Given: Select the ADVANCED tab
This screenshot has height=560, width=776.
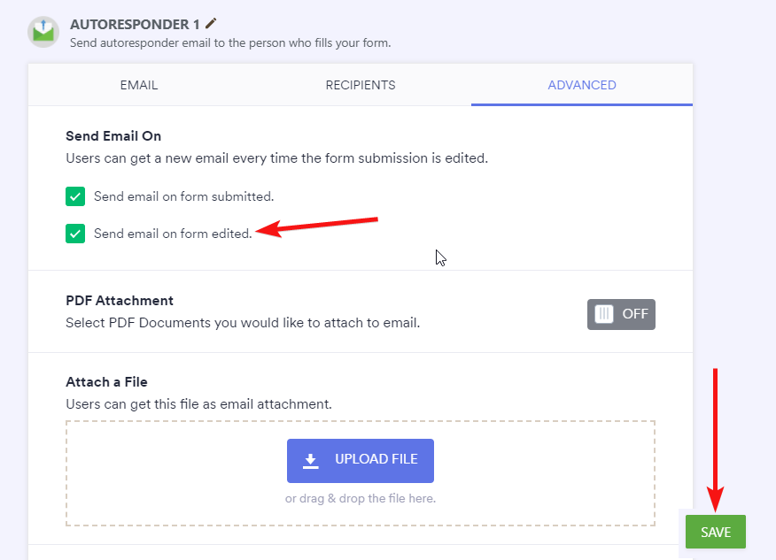Looking at the screenshot, I should [x=582, y=86].
